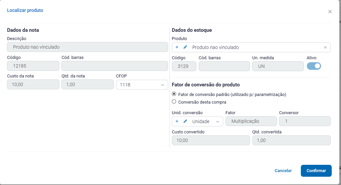The image size is (341, 185).
Task: Click the Fator Multiplicação field
Action: coord(251,121)
